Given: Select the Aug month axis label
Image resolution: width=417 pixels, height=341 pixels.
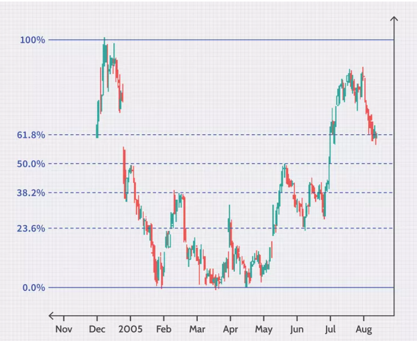Looking at the screenshot, I should 364,330.
